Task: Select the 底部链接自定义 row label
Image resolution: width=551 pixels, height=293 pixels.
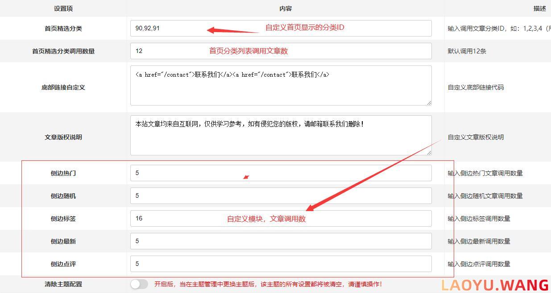Action: (63, 88)
